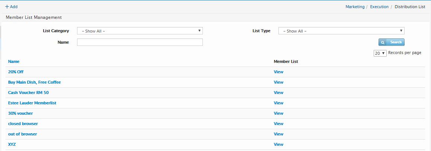View member list for out of browser
The width and height of the screenshot is (431, 151).
coord(278,134)
